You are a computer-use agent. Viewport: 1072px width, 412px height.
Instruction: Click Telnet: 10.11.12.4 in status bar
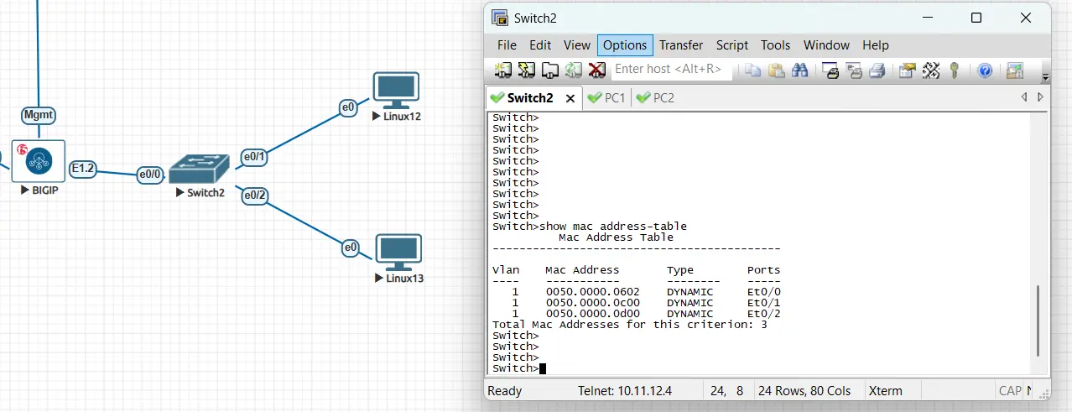[625, 391]
